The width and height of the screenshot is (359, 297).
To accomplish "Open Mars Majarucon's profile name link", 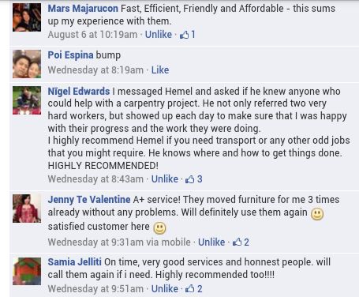I will point(83,9).
